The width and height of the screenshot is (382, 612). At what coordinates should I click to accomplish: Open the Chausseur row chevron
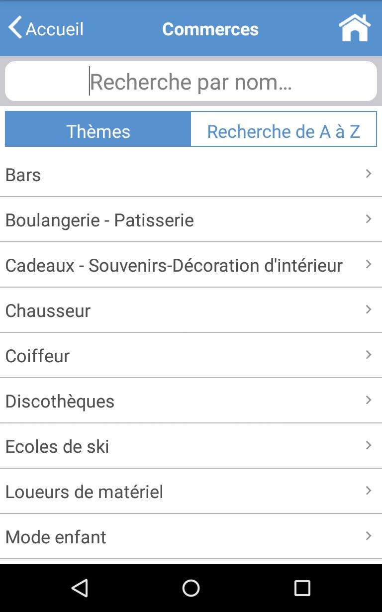[369, 309]
